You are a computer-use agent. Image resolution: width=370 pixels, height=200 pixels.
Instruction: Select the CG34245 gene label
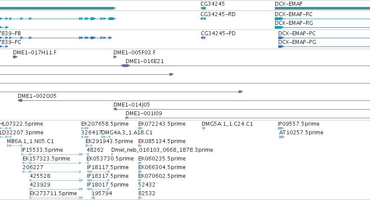tap(212, 4)
